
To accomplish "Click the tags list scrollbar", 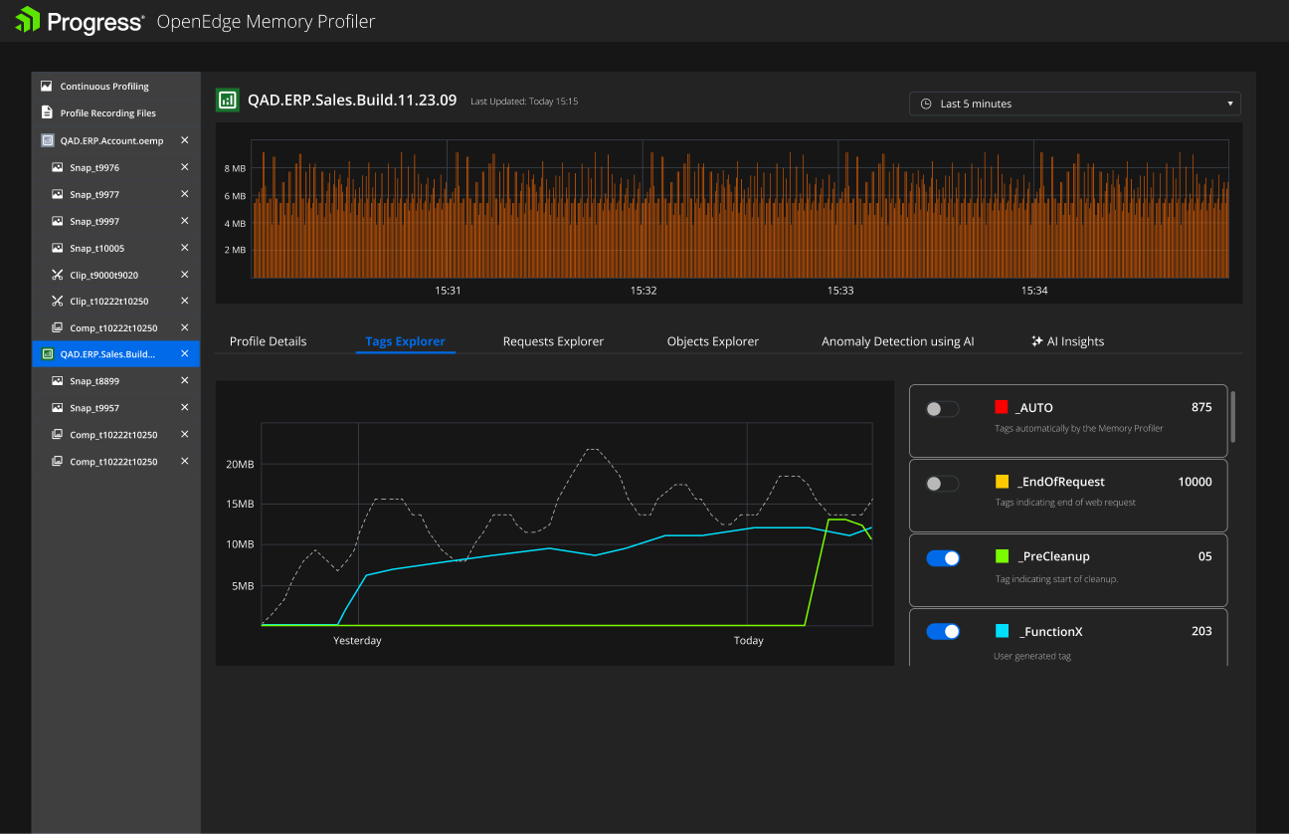I will pyautogui.click(x=1234, y=416).
